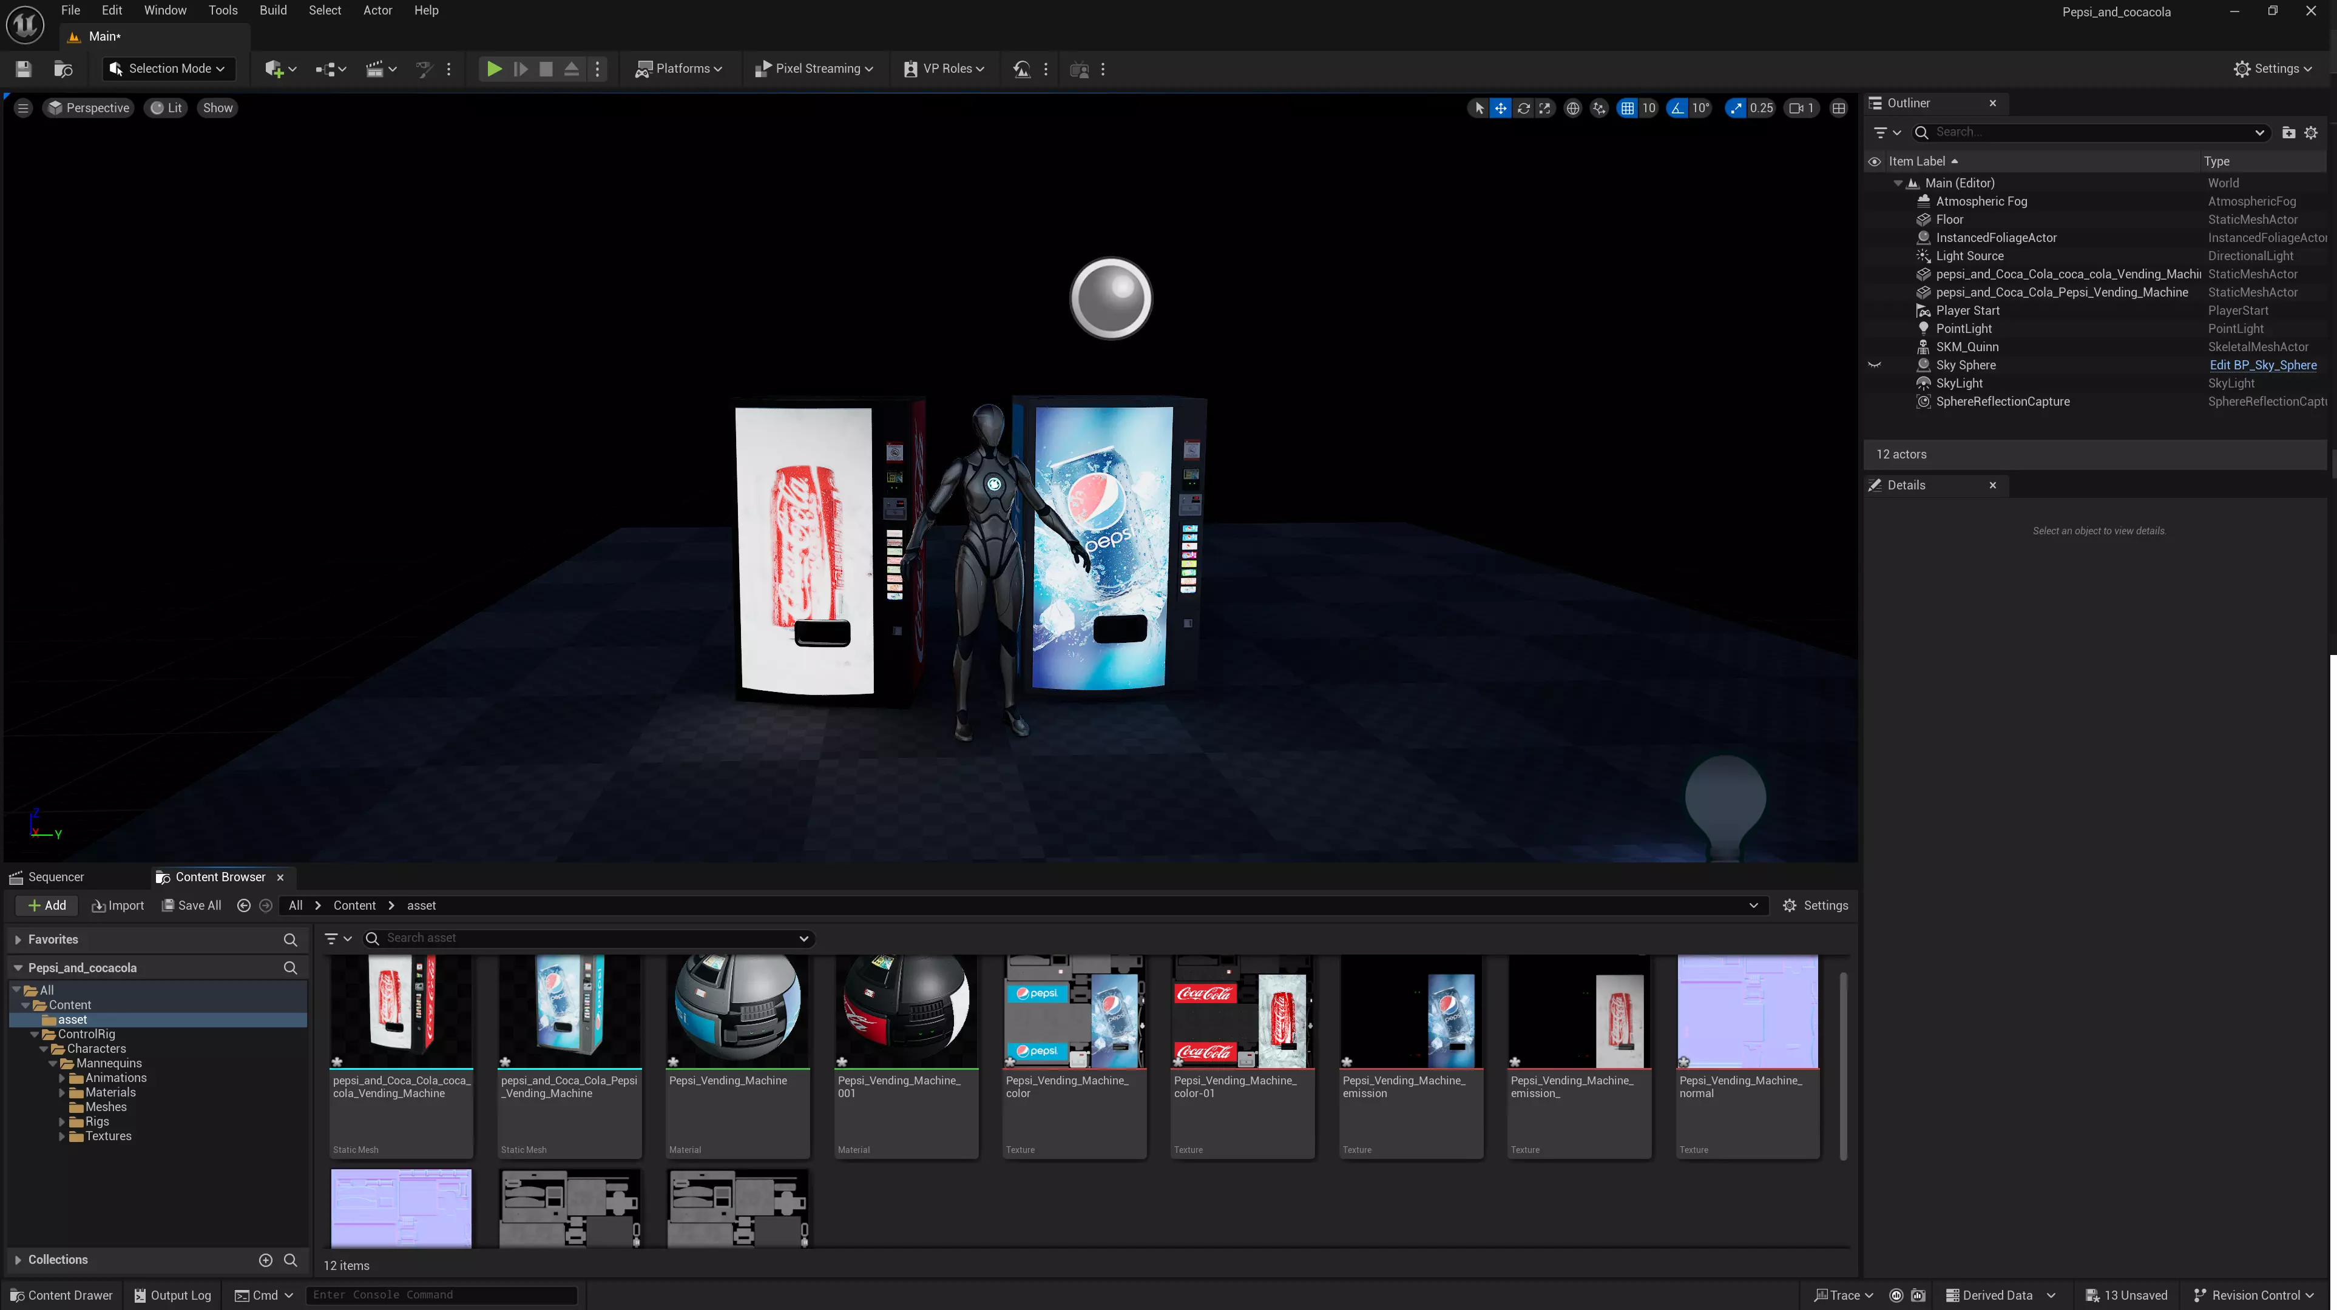Open the File menu

pos(71,11)
